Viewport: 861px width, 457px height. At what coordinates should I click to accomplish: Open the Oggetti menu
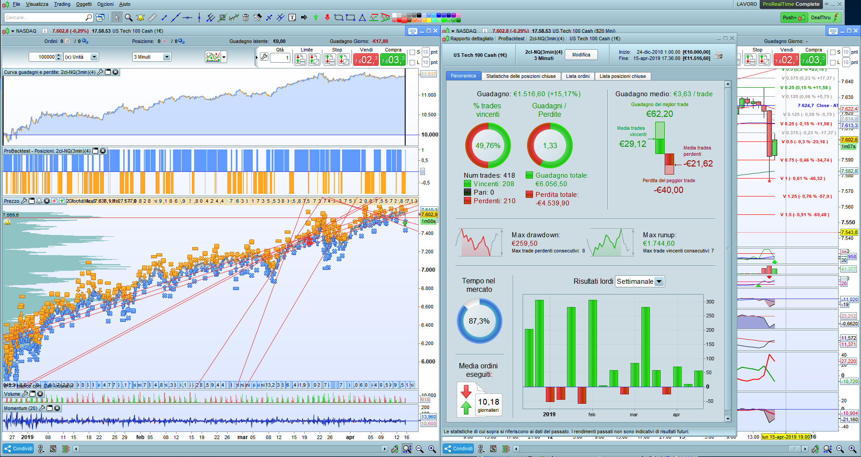click(84, 4)
